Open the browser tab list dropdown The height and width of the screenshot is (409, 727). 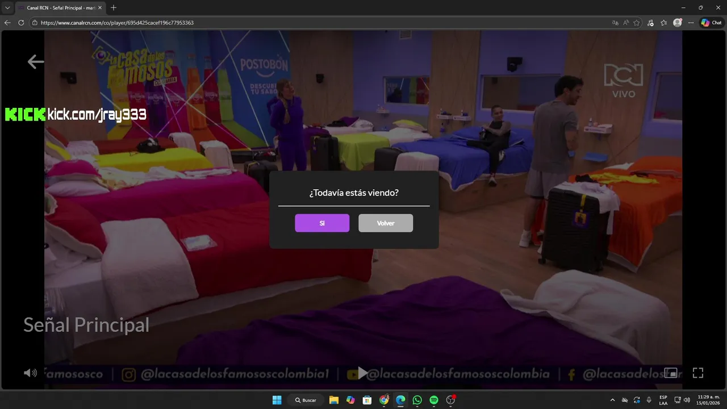coord(7,8)
